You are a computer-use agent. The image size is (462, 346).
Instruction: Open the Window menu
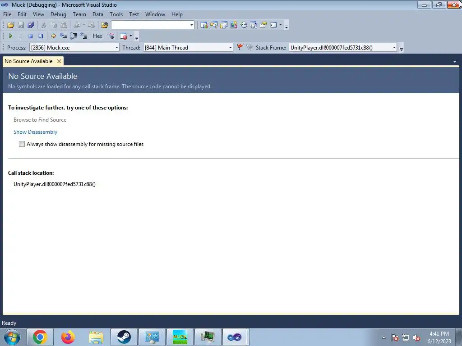(155, 14)
